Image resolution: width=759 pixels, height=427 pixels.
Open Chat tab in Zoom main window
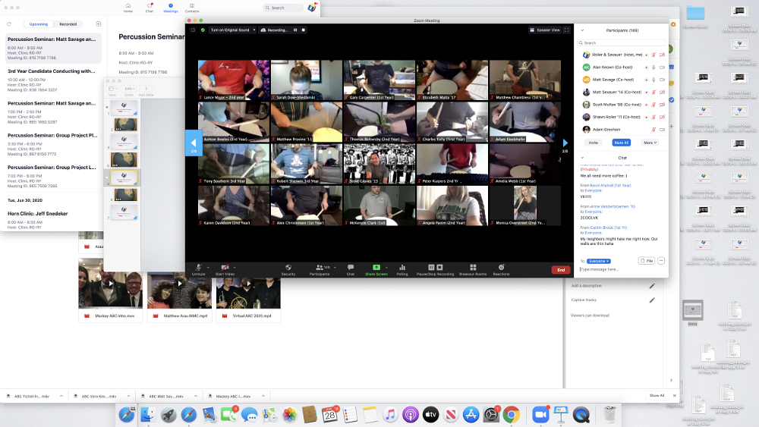click(149, 8)
